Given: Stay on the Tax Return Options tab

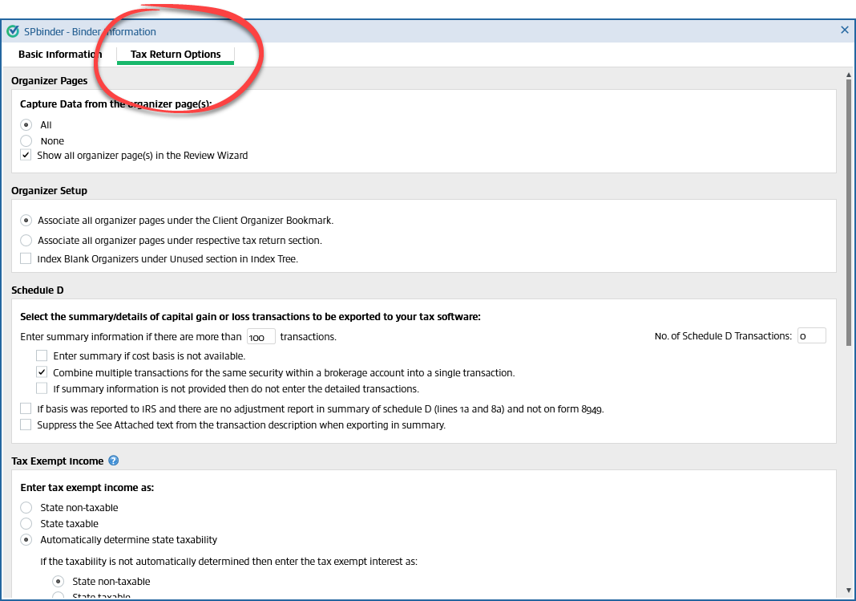Looking at the screenshot, I should click(175, 54).
